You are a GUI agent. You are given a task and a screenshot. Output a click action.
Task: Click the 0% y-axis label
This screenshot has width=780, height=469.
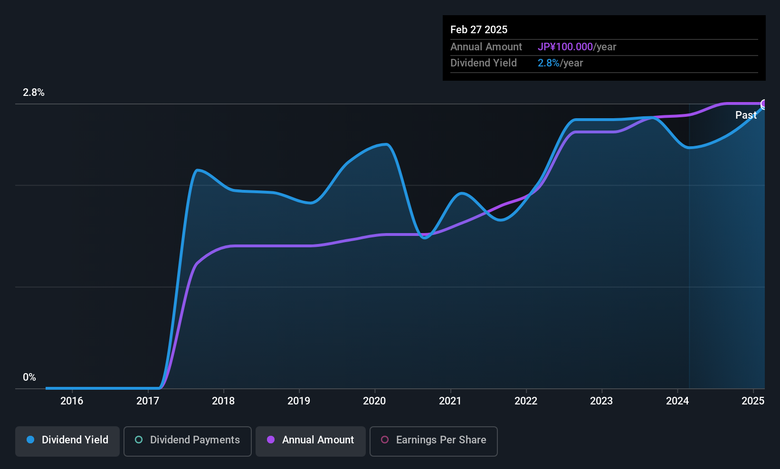tap(29, 377)
